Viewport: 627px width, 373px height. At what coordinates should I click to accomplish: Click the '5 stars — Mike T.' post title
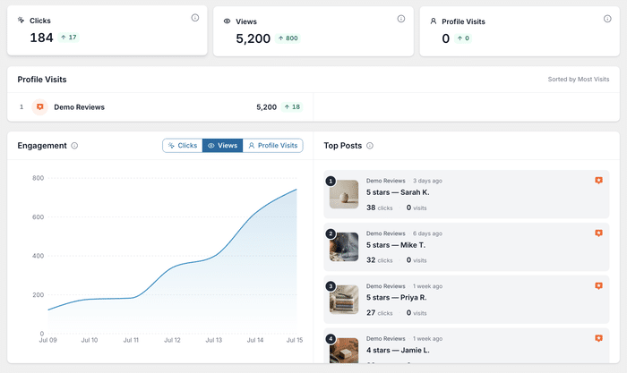point(396,245)
